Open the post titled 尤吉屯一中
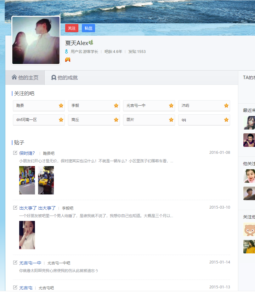255x295 pixels. (x=30, y=263)
